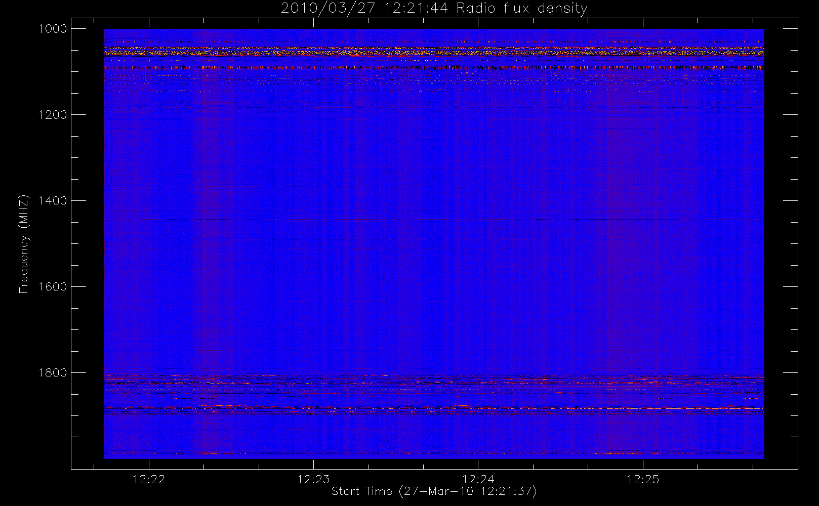Click the 12:23 time tick label
Image resolution: width=819 pixels, height=506 pixels.
click(x=313, y=479)
